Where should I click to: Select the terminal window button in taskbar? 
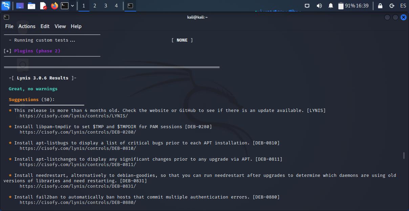click(x=130, y=6)
